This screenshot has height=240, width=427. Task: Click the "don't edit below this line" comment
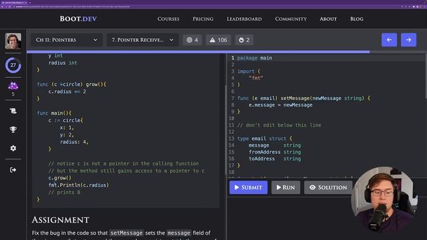[x=279, y=125]
